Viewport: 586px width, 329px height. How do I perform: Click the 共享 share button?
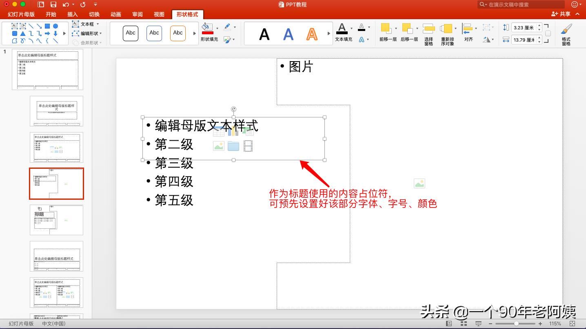(562, 13)
